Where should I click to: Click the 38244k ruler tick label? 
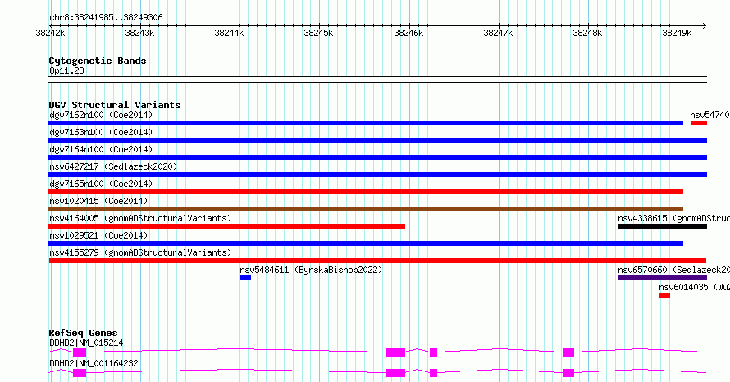click(229, 33)
